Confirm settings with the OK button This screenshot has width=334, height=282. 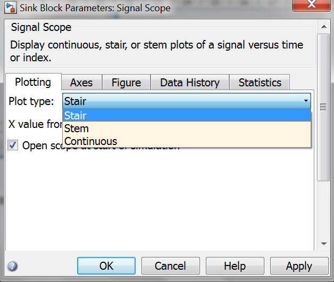pyautogui.click(x=106, y=266)
